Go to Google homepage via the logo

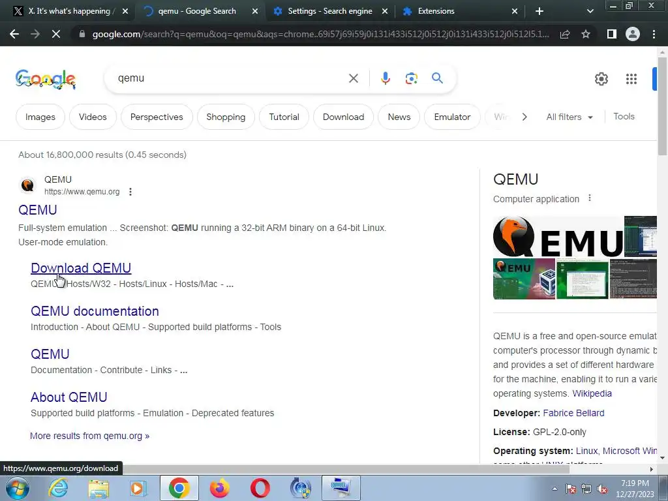[46, 79]
